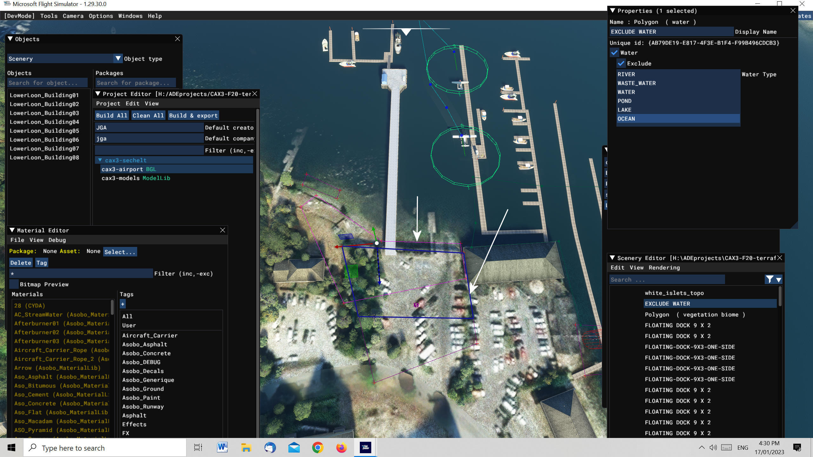The width and height of the screenshot is (813, 457).
Task: Uncheck the Water checkbox
Action: (x=614, y=53)
